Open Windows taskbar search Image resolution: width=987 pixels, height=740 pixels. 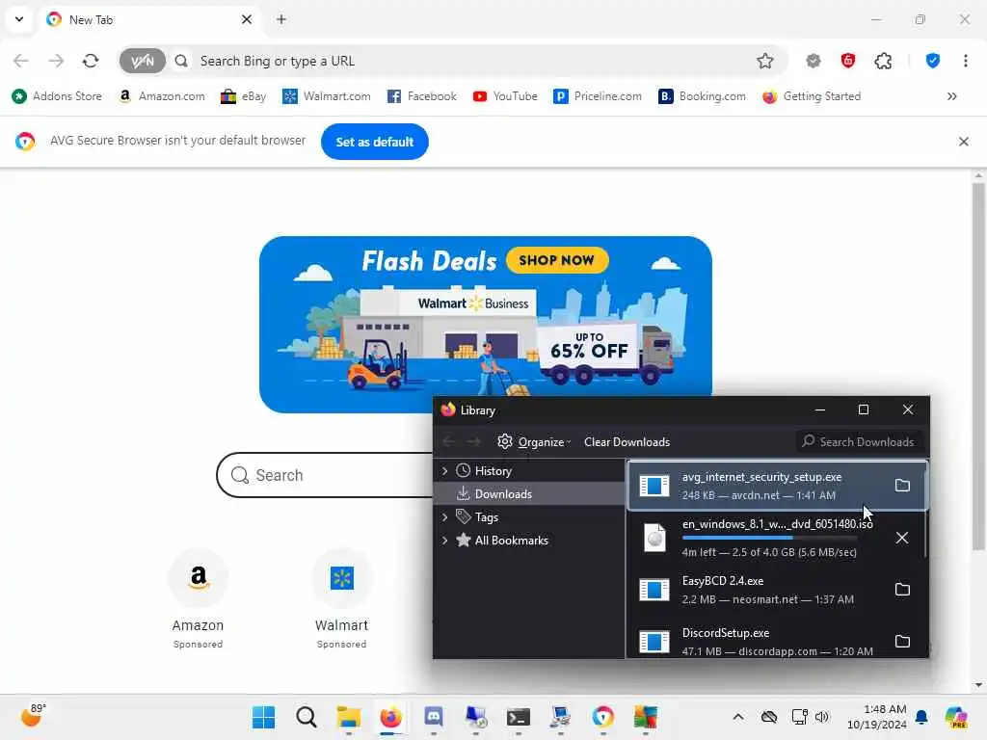306,717
